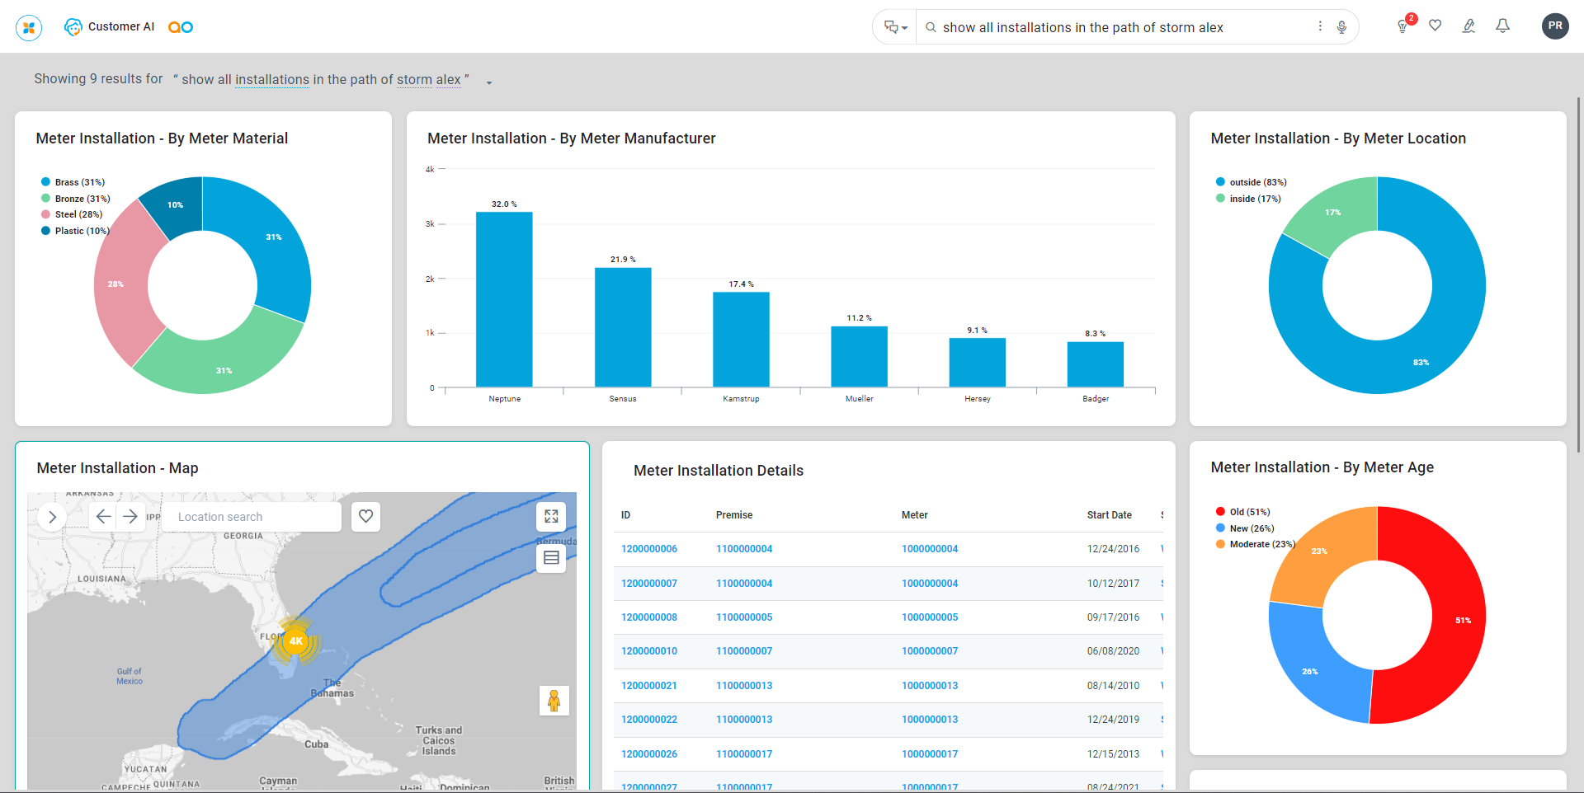
Task: Open premise 1100000005 link
Action: pyautogui.click(x=744, y=617)
